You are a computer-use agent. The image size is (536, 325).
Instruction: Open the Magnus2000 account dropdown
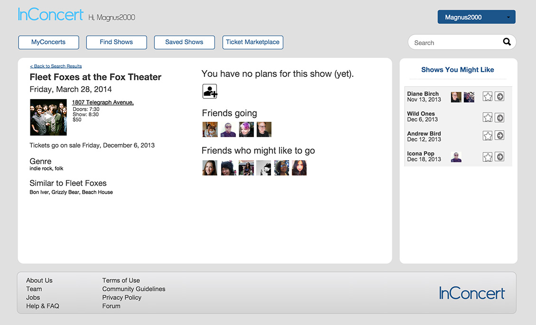[477, 17]
